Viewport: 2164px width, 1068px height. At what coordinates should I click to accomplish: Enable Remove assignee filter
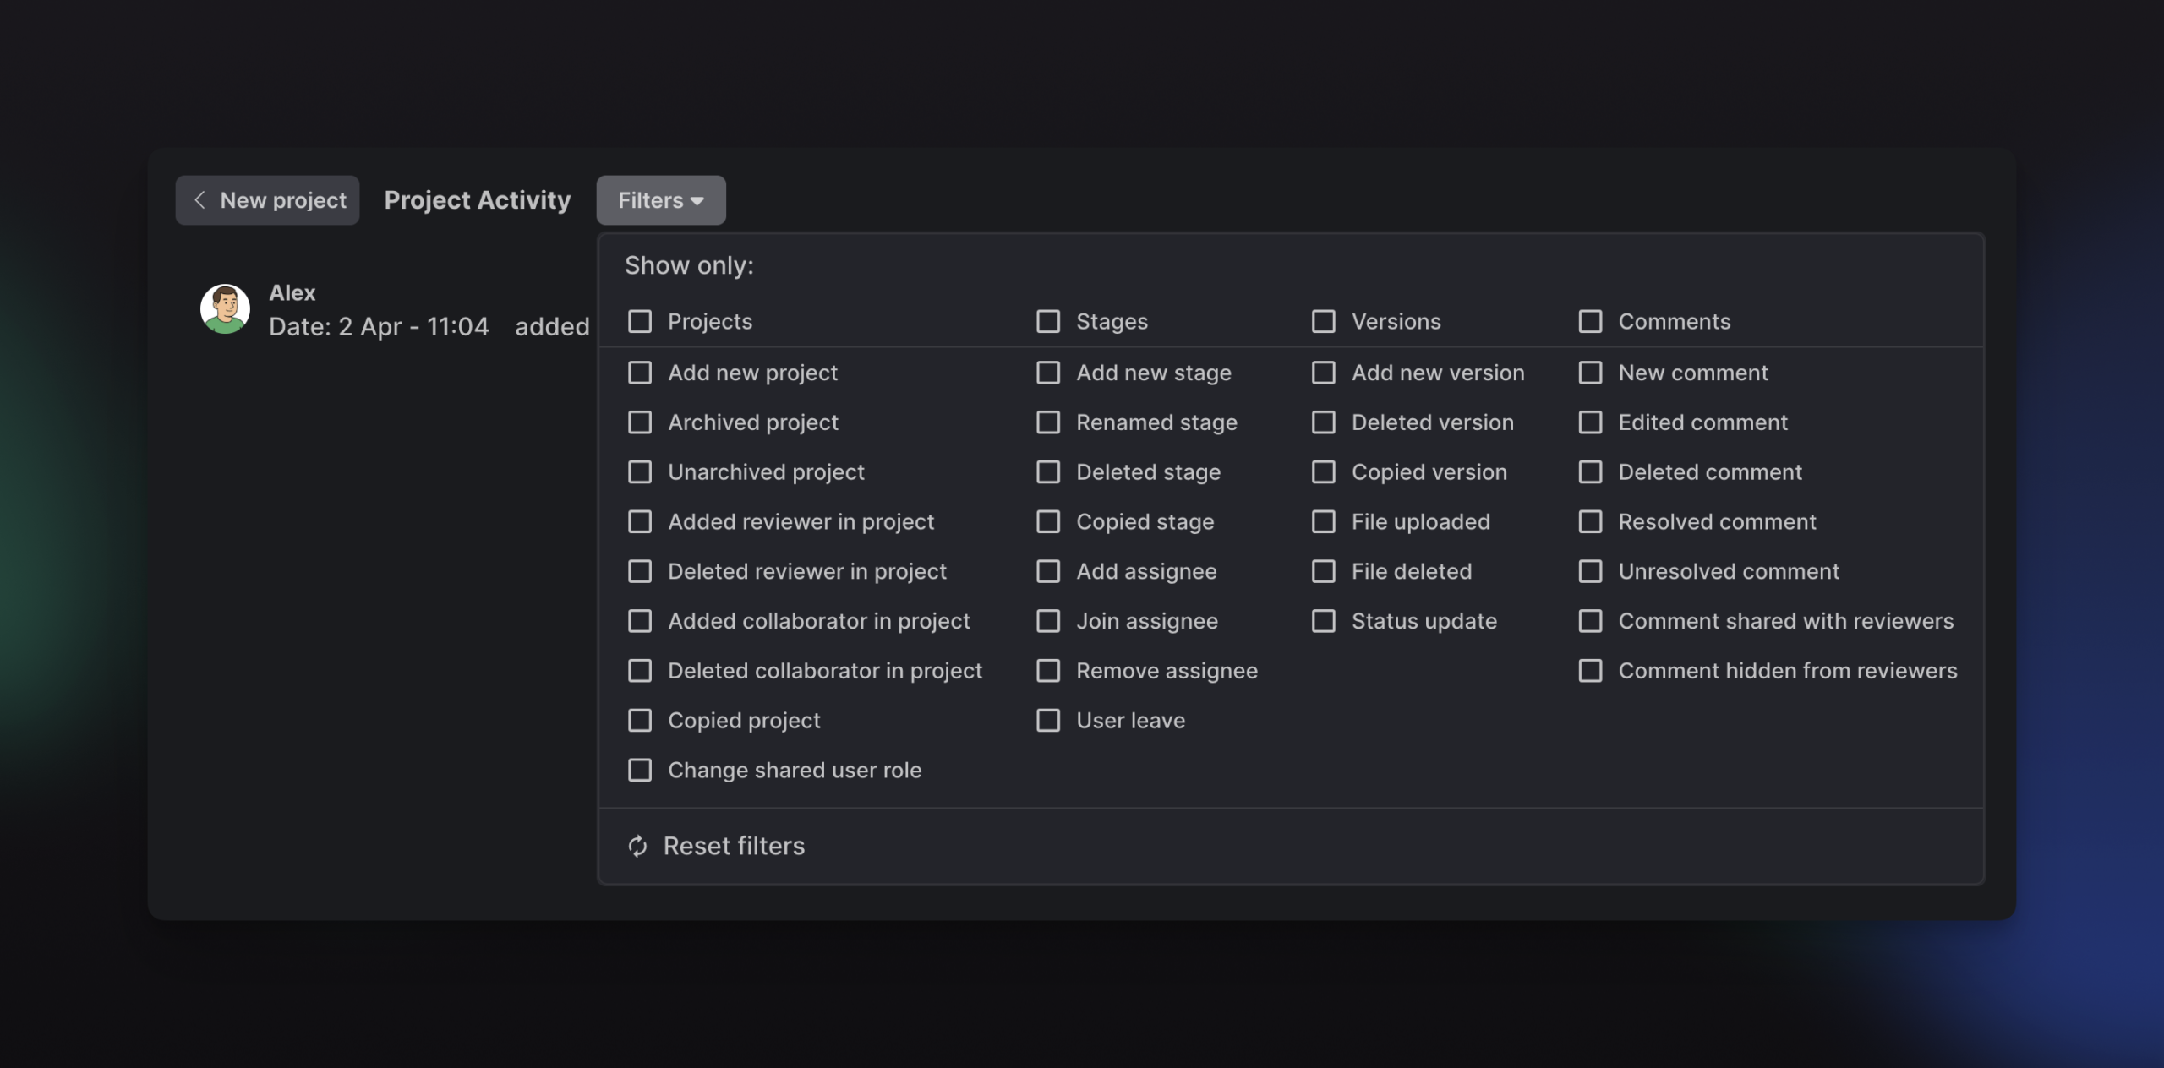[x=1048, y=671]
